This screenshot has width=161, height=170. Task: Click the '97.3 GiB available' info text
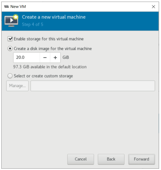pyautogui.click(x=50, y=67)
